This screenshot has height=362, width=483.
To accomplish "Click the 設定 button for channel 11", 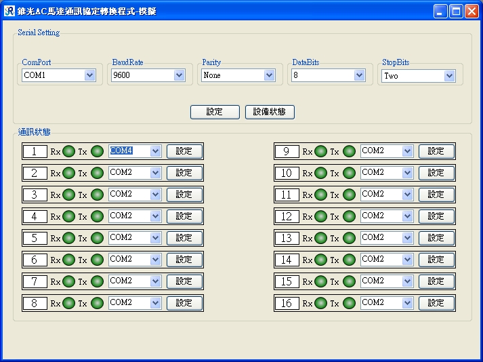I will coord(436,195).
